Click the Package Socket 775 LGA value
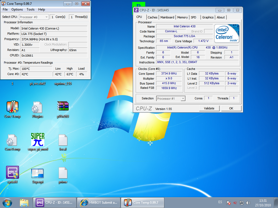The height and width of the screenshot is (208, 278). pyautogui.click(x=184, y=36)
